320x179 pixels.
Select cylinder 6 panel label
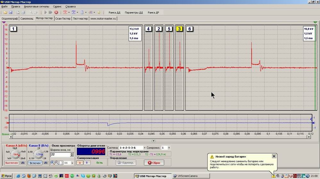pos(190,29)
